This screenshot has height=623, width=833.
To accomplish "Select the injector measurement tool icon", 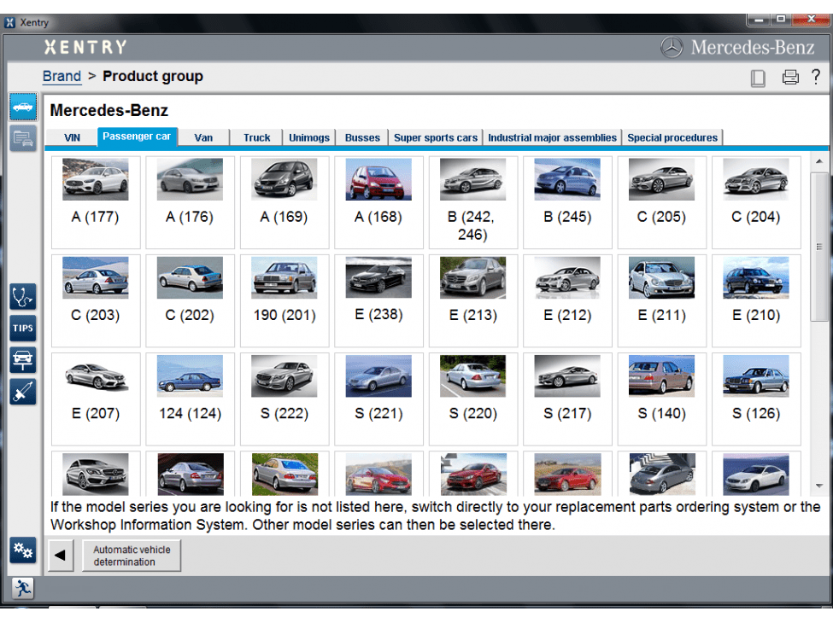I will [22, 393].
